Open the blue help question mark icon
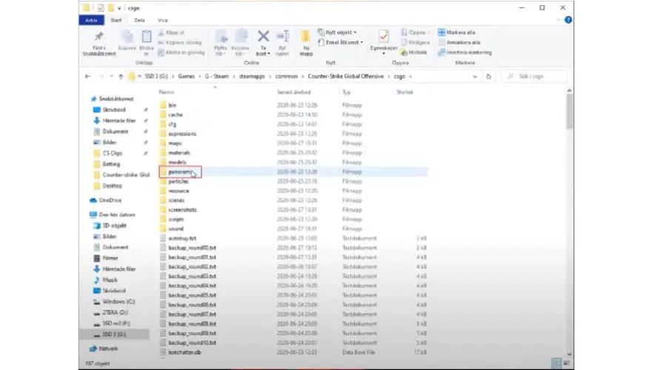This screenshot has height=370, width=666. coord(567,20)
